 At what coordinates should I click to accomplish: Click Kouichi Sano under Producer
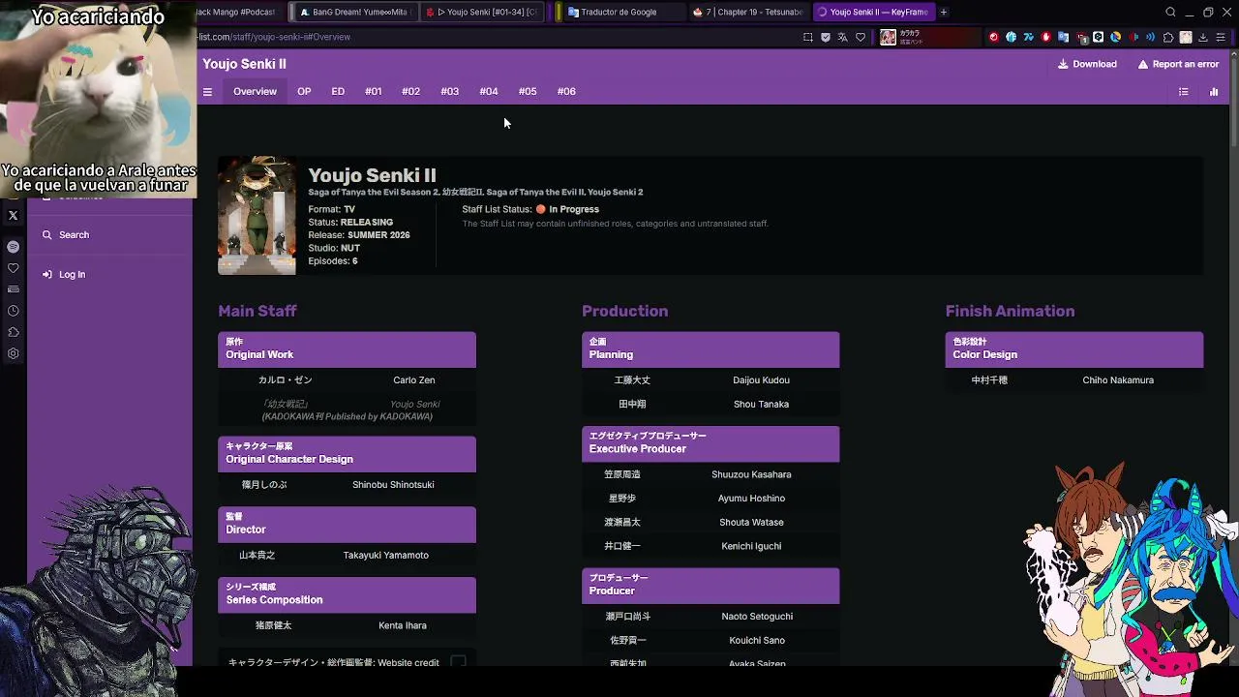tap(757, 641)
